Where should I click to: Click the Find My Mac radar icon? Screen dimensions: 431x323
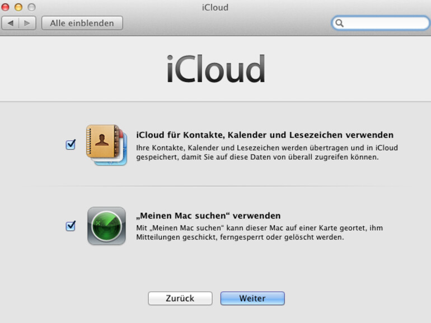click(106, 226)
